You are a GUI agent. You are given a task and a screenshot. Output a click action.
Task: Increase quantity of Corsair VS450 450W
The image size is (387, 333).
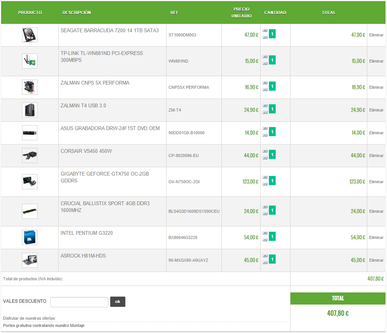[x=265, y=151]
